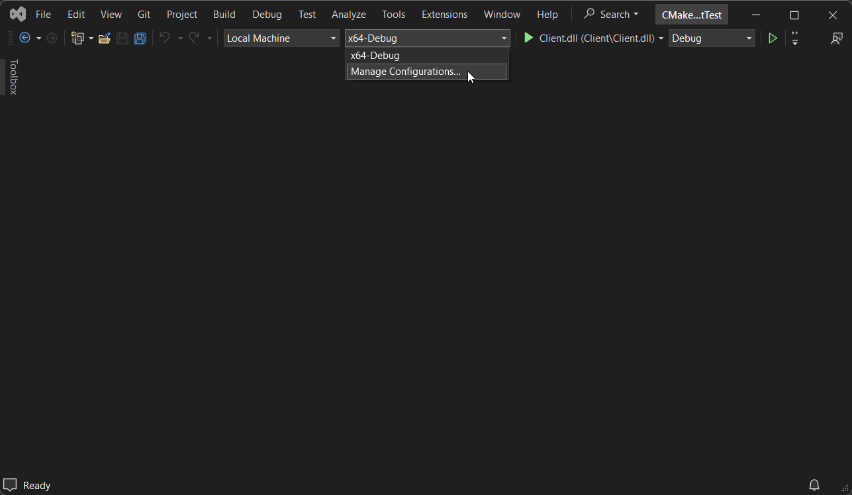
Task: Minimize the Visual Studio window
Action: 756,15
